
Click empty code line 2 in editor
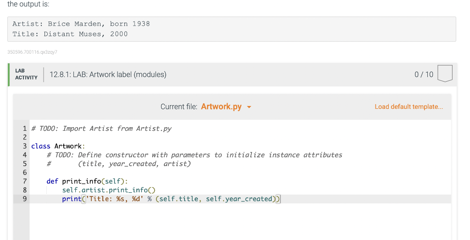coord(240,137)
